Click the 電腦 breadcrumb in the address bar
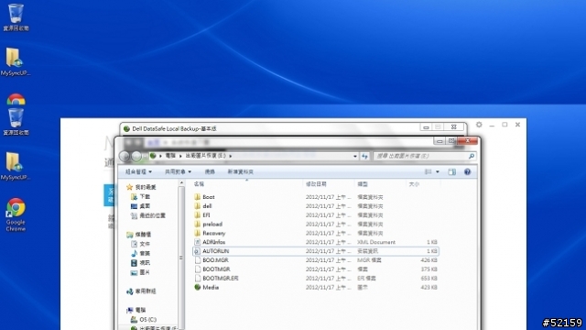The height and width of the screenshot is (330, 586). pos(170,156)
